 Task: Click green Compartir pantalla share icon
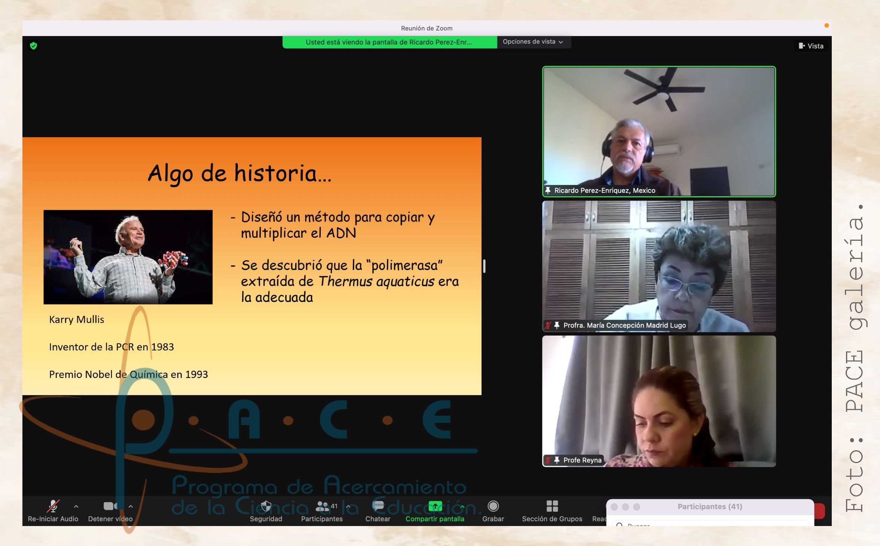[435, 506]
